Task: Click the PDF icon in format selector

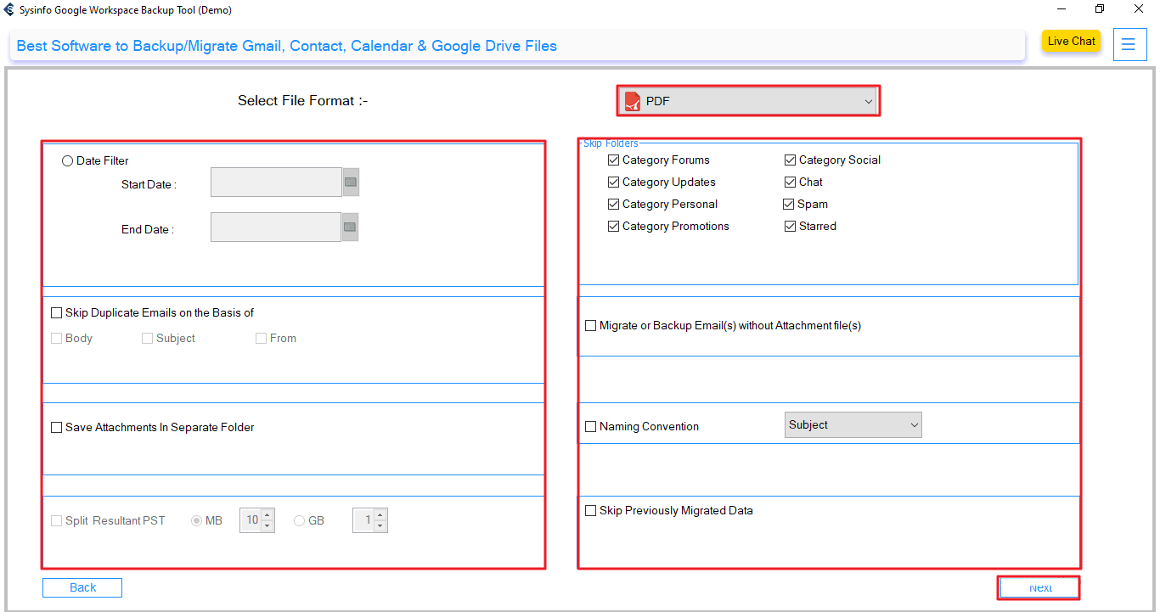Action: click(633, 101)
